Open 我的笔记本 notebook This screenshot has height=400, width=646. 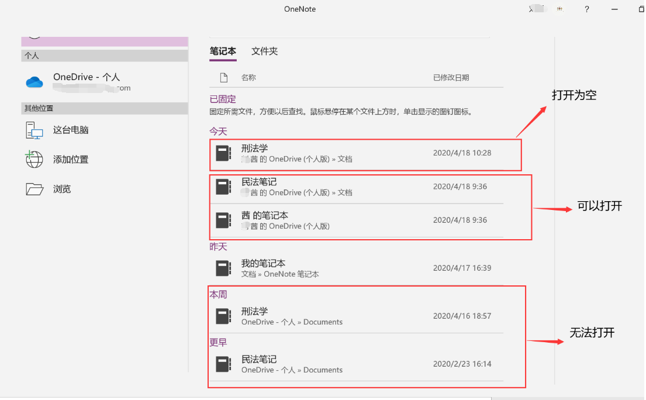(357, 268)
